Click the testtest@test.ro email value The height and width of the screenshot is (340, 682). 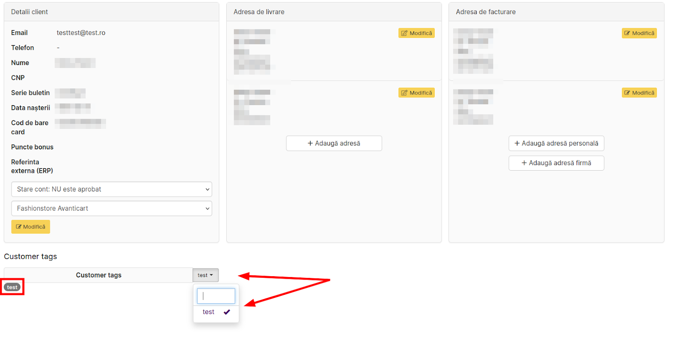(81, 33)
